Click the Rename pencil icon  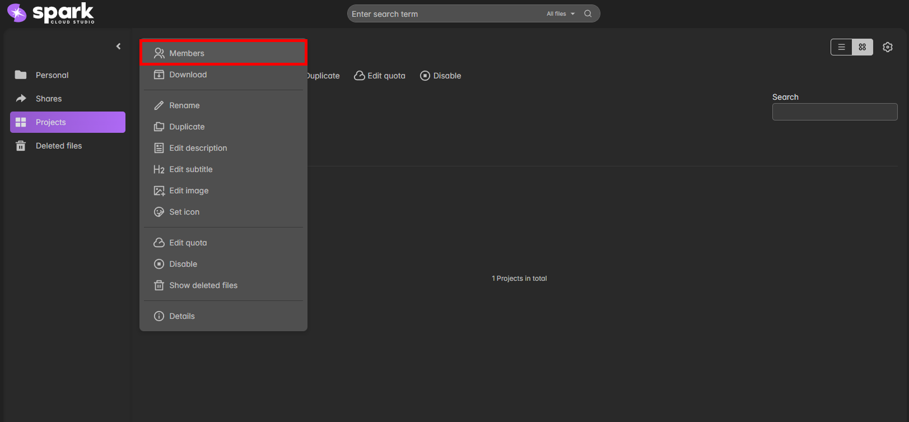(x=159, y=105)
